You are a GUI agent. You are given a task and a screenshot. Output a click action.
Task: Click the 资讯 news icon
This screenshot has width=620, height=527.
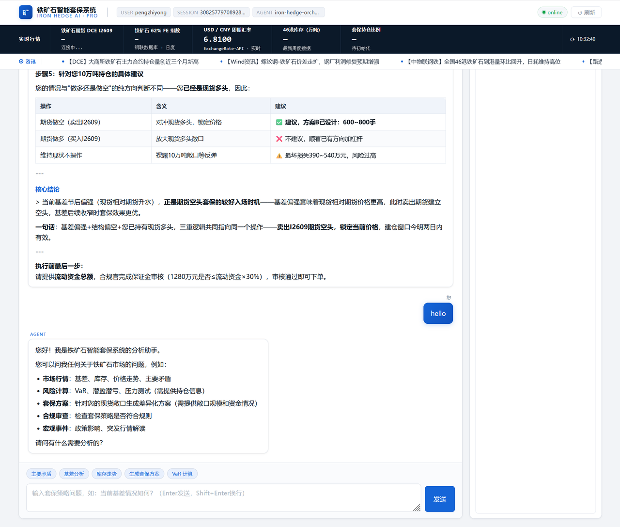click(21, 62)
